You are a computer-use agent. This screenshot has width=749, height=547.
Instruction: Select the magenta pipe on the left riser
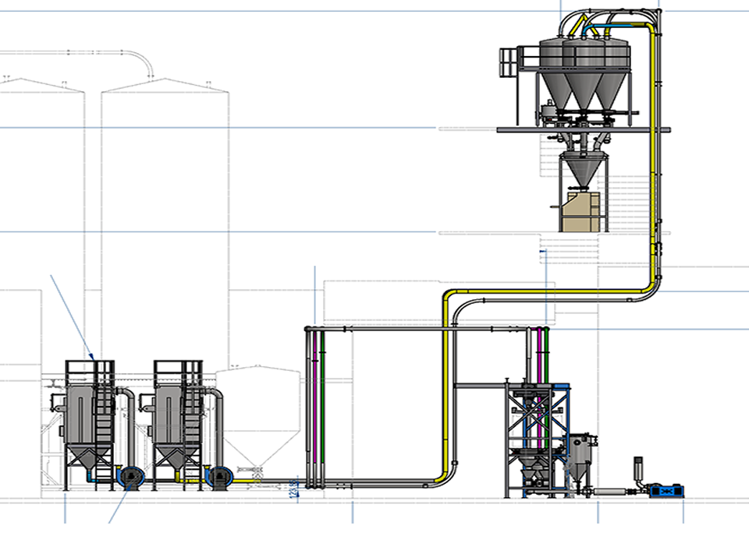(314, 405)
